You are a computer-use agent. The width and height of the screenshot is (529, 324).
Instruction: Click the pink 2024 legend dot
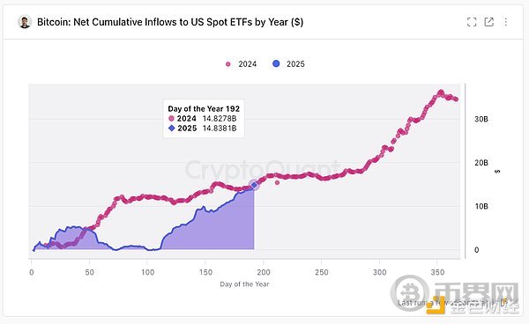pos(228,64)
